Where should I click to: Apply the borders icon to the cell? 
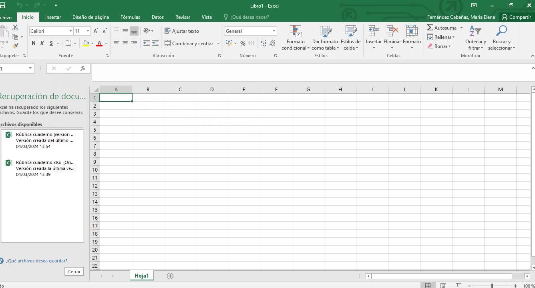[68, 43]
